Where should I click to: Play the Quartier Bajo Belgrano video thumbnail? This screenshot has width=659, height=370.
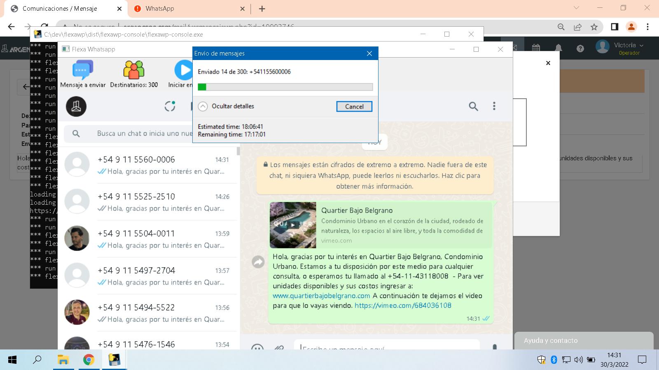pyautogui.click(x=293, y=225)
